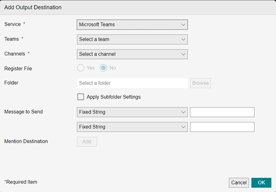
Task: Enable the Apply Subfolder Settings checkbox
Action: click(x=80, y=97)
